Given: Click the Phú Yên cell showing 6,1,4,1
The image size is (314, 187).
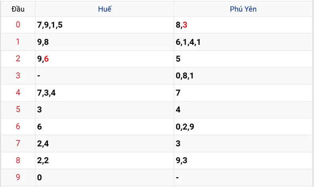Looking at the screenshot, I should (x=188, y=42).
